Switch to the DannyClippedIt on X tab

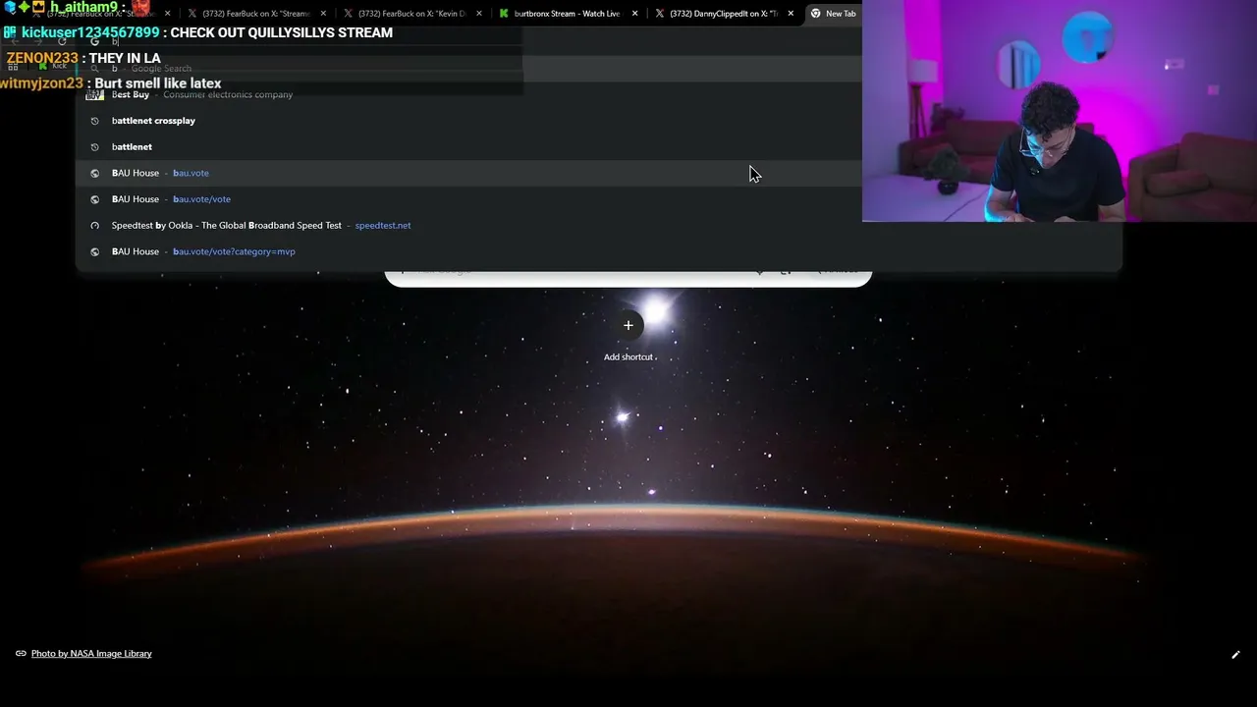point(725,14)
